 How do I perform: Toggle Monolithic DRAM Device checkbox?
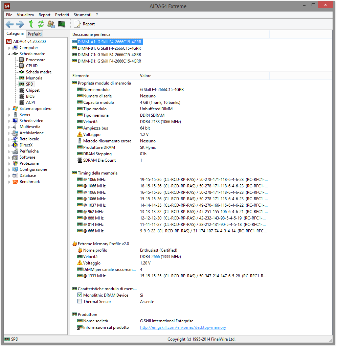coord(80,295)
